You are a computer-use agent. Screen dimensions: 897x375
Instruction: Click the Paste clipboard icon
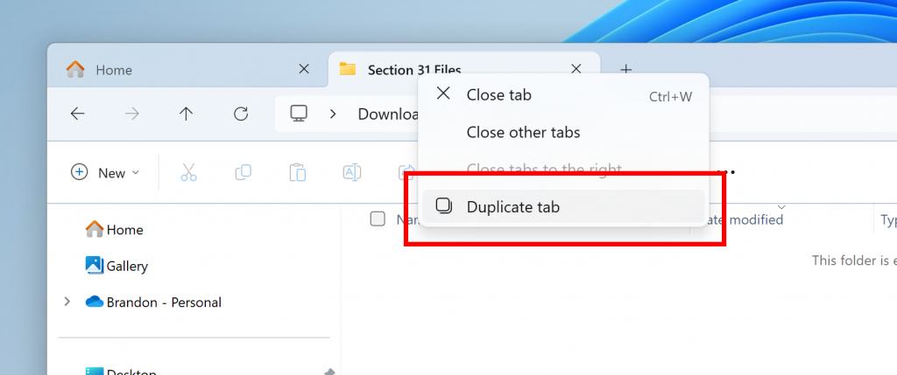(298, 172)
